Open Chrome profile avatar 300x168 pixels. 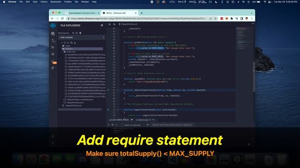[x=247, y=19]
